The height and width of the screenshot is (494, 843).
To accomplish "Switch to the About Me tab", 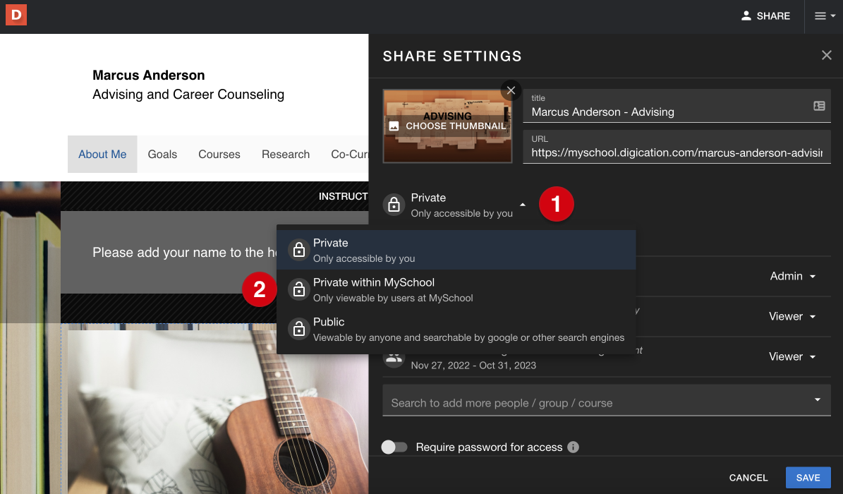I will click(102, 155).
